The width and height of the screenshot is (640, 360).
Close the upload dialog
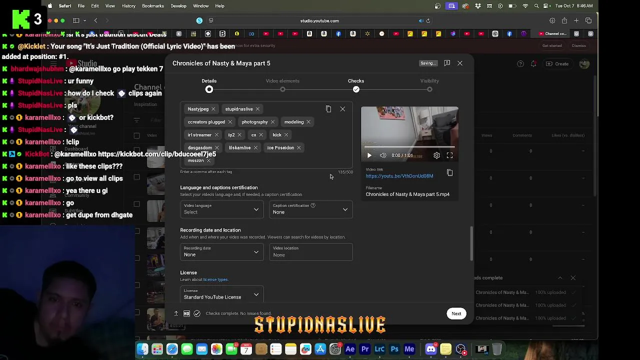(460, 63)
